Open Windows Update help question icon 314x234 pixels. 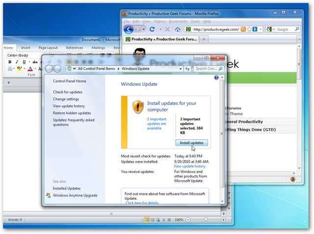click(x=216, y=77)
